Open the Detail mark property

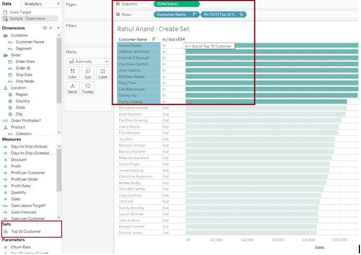tap(72, 88)
